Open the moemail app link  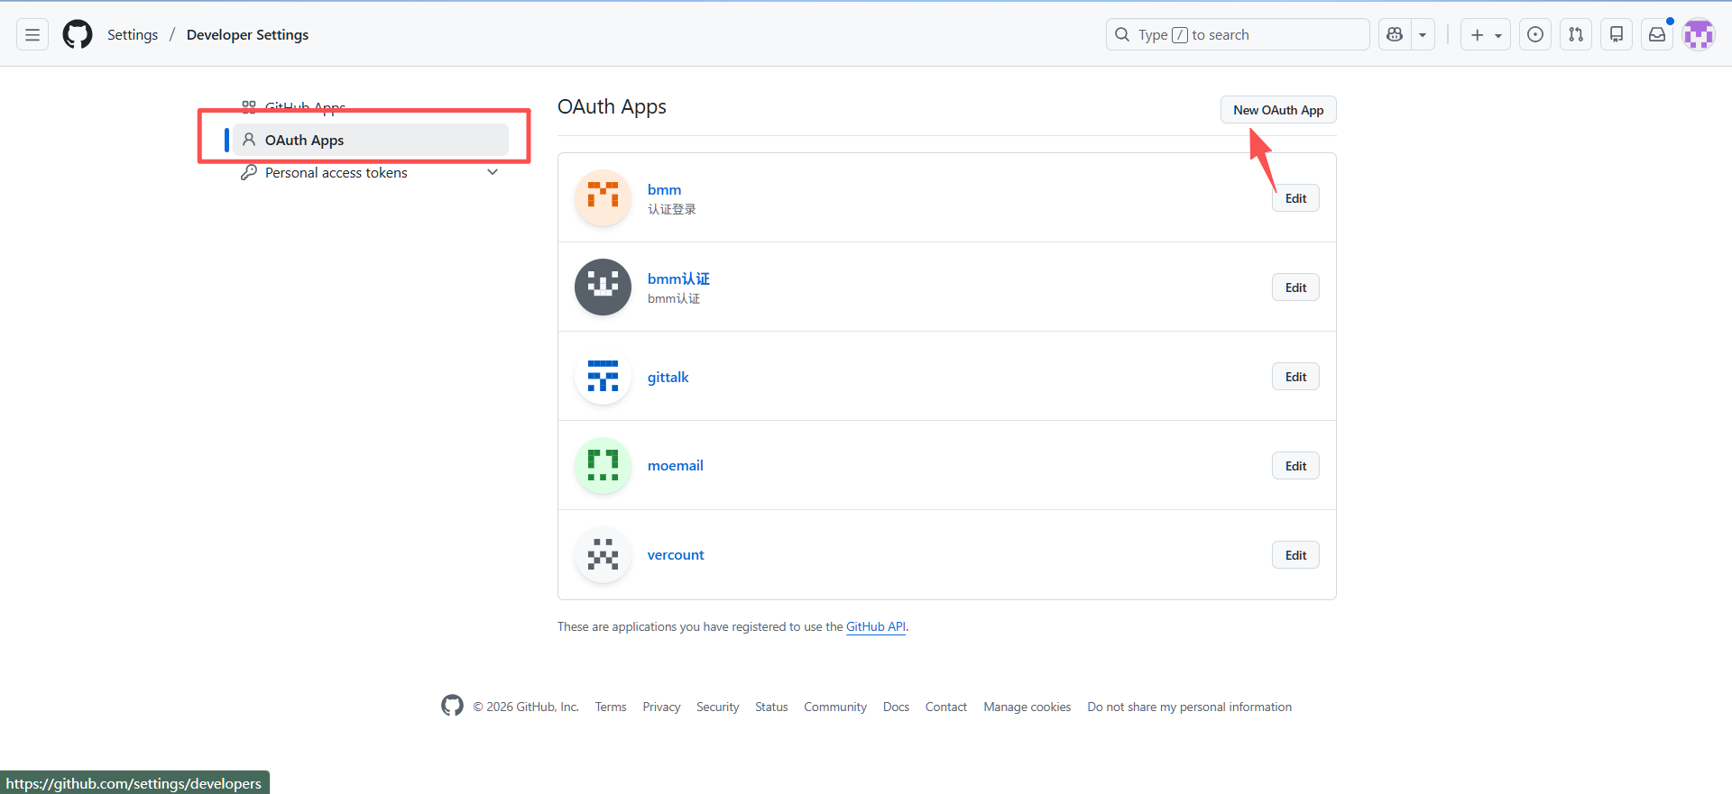pos(675,466)
